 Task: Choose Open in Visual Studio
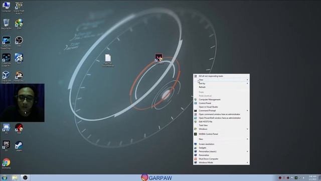[x=221, y=107]
